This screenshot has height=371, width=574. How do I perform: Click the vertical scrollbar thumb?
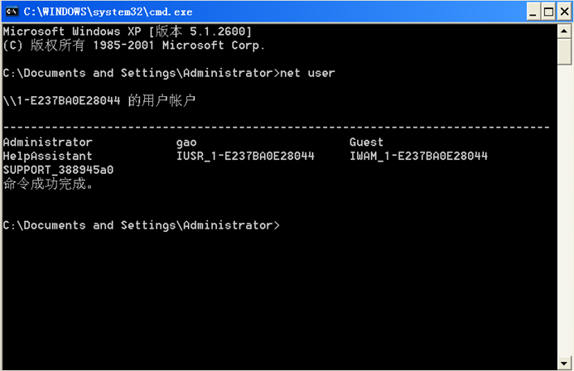click(564, 52)
